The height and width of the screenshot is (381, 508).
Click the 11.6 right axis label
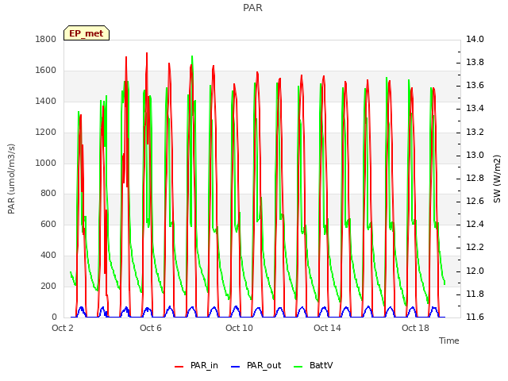point(475,317)
